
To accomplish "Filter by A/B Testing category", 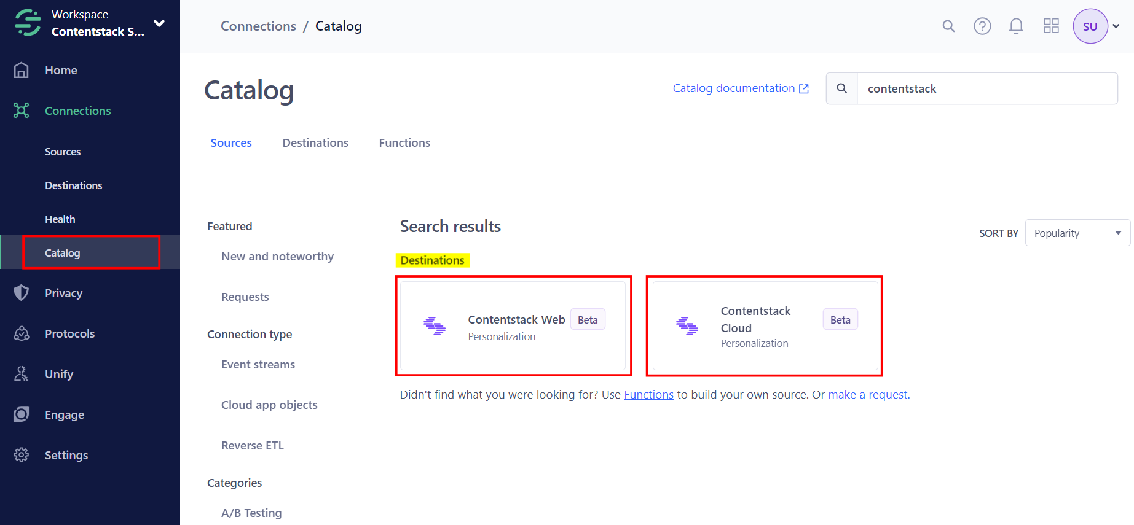I will point(251,513).
